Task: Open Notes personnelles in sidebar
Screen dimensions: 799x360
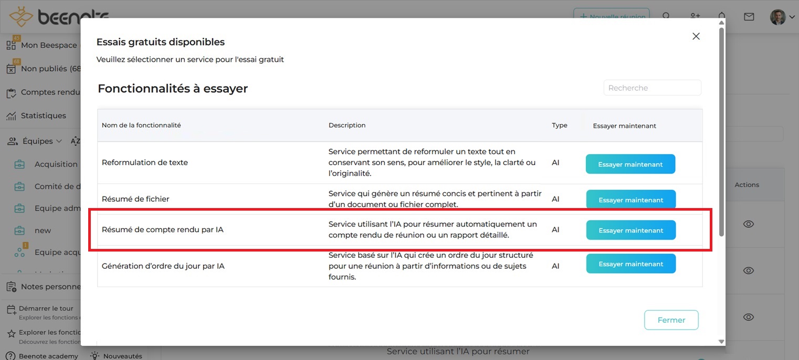Action: 50,287
